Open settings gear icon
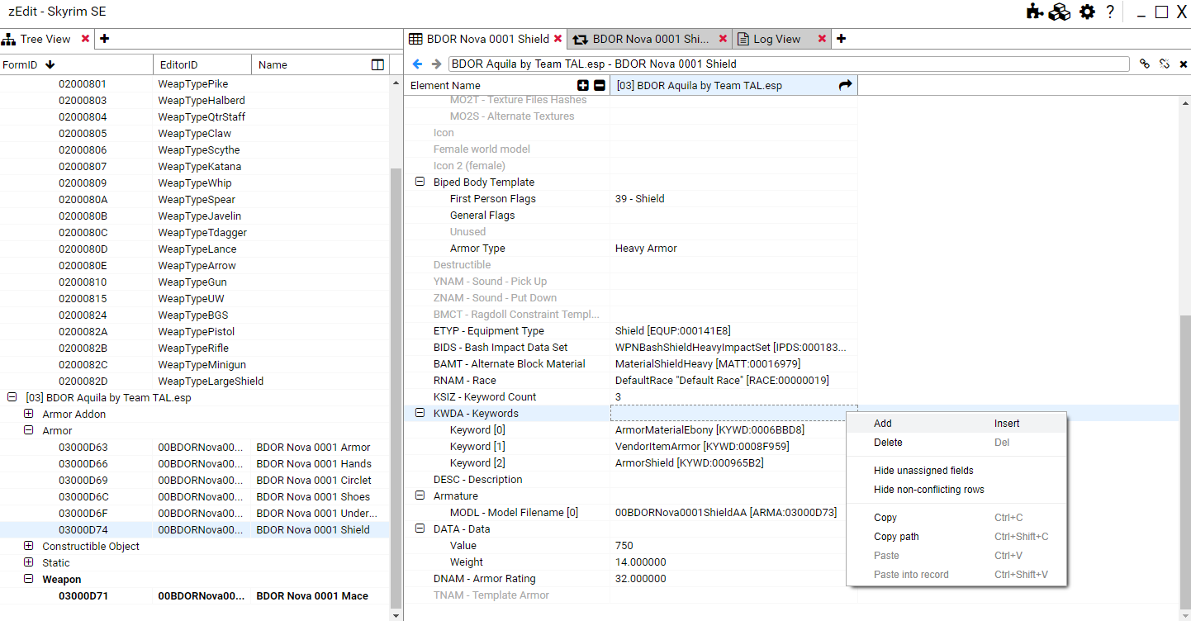 (1088, 12)
